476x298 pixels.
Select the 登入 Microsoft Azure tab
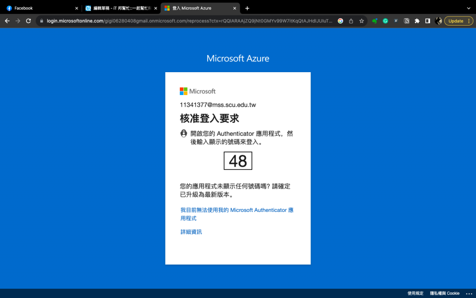click(x=200, y=8)
